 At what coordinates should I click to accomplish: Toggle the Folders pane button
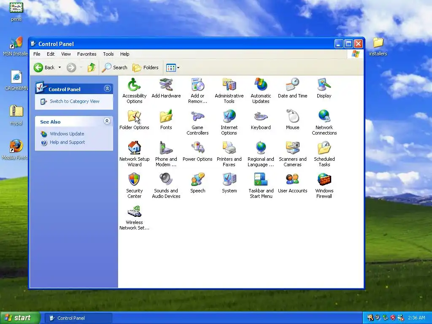[146, 67]
